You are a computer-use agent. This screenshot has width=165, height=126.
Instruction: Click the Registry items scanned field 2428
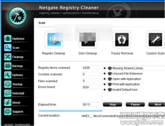(91, 68)
